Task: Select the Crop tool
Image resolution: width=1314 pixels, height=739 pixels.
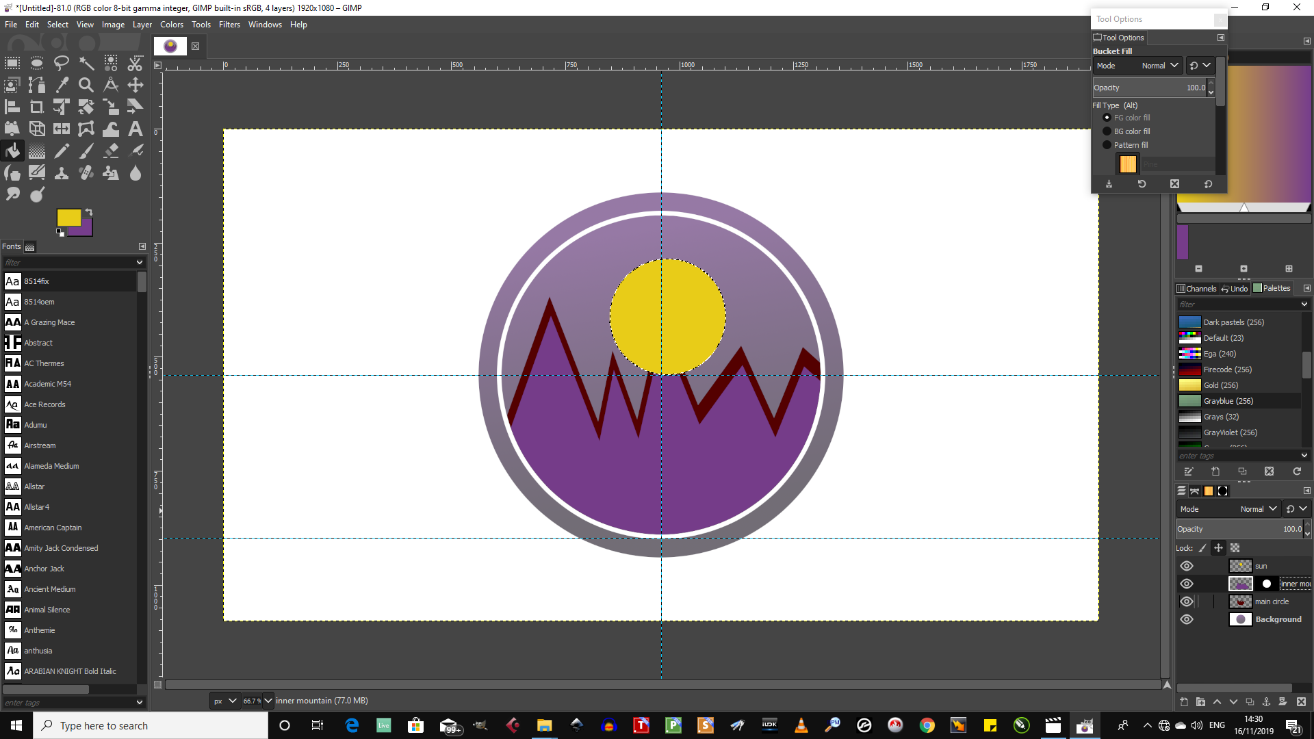Action: pyautogui.click(x=37, y=107)
